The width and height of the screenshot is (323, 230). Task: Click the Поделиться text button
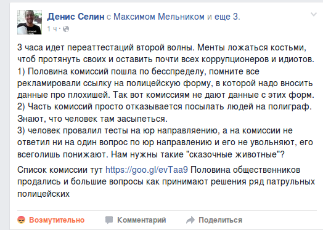pos(220,220)
